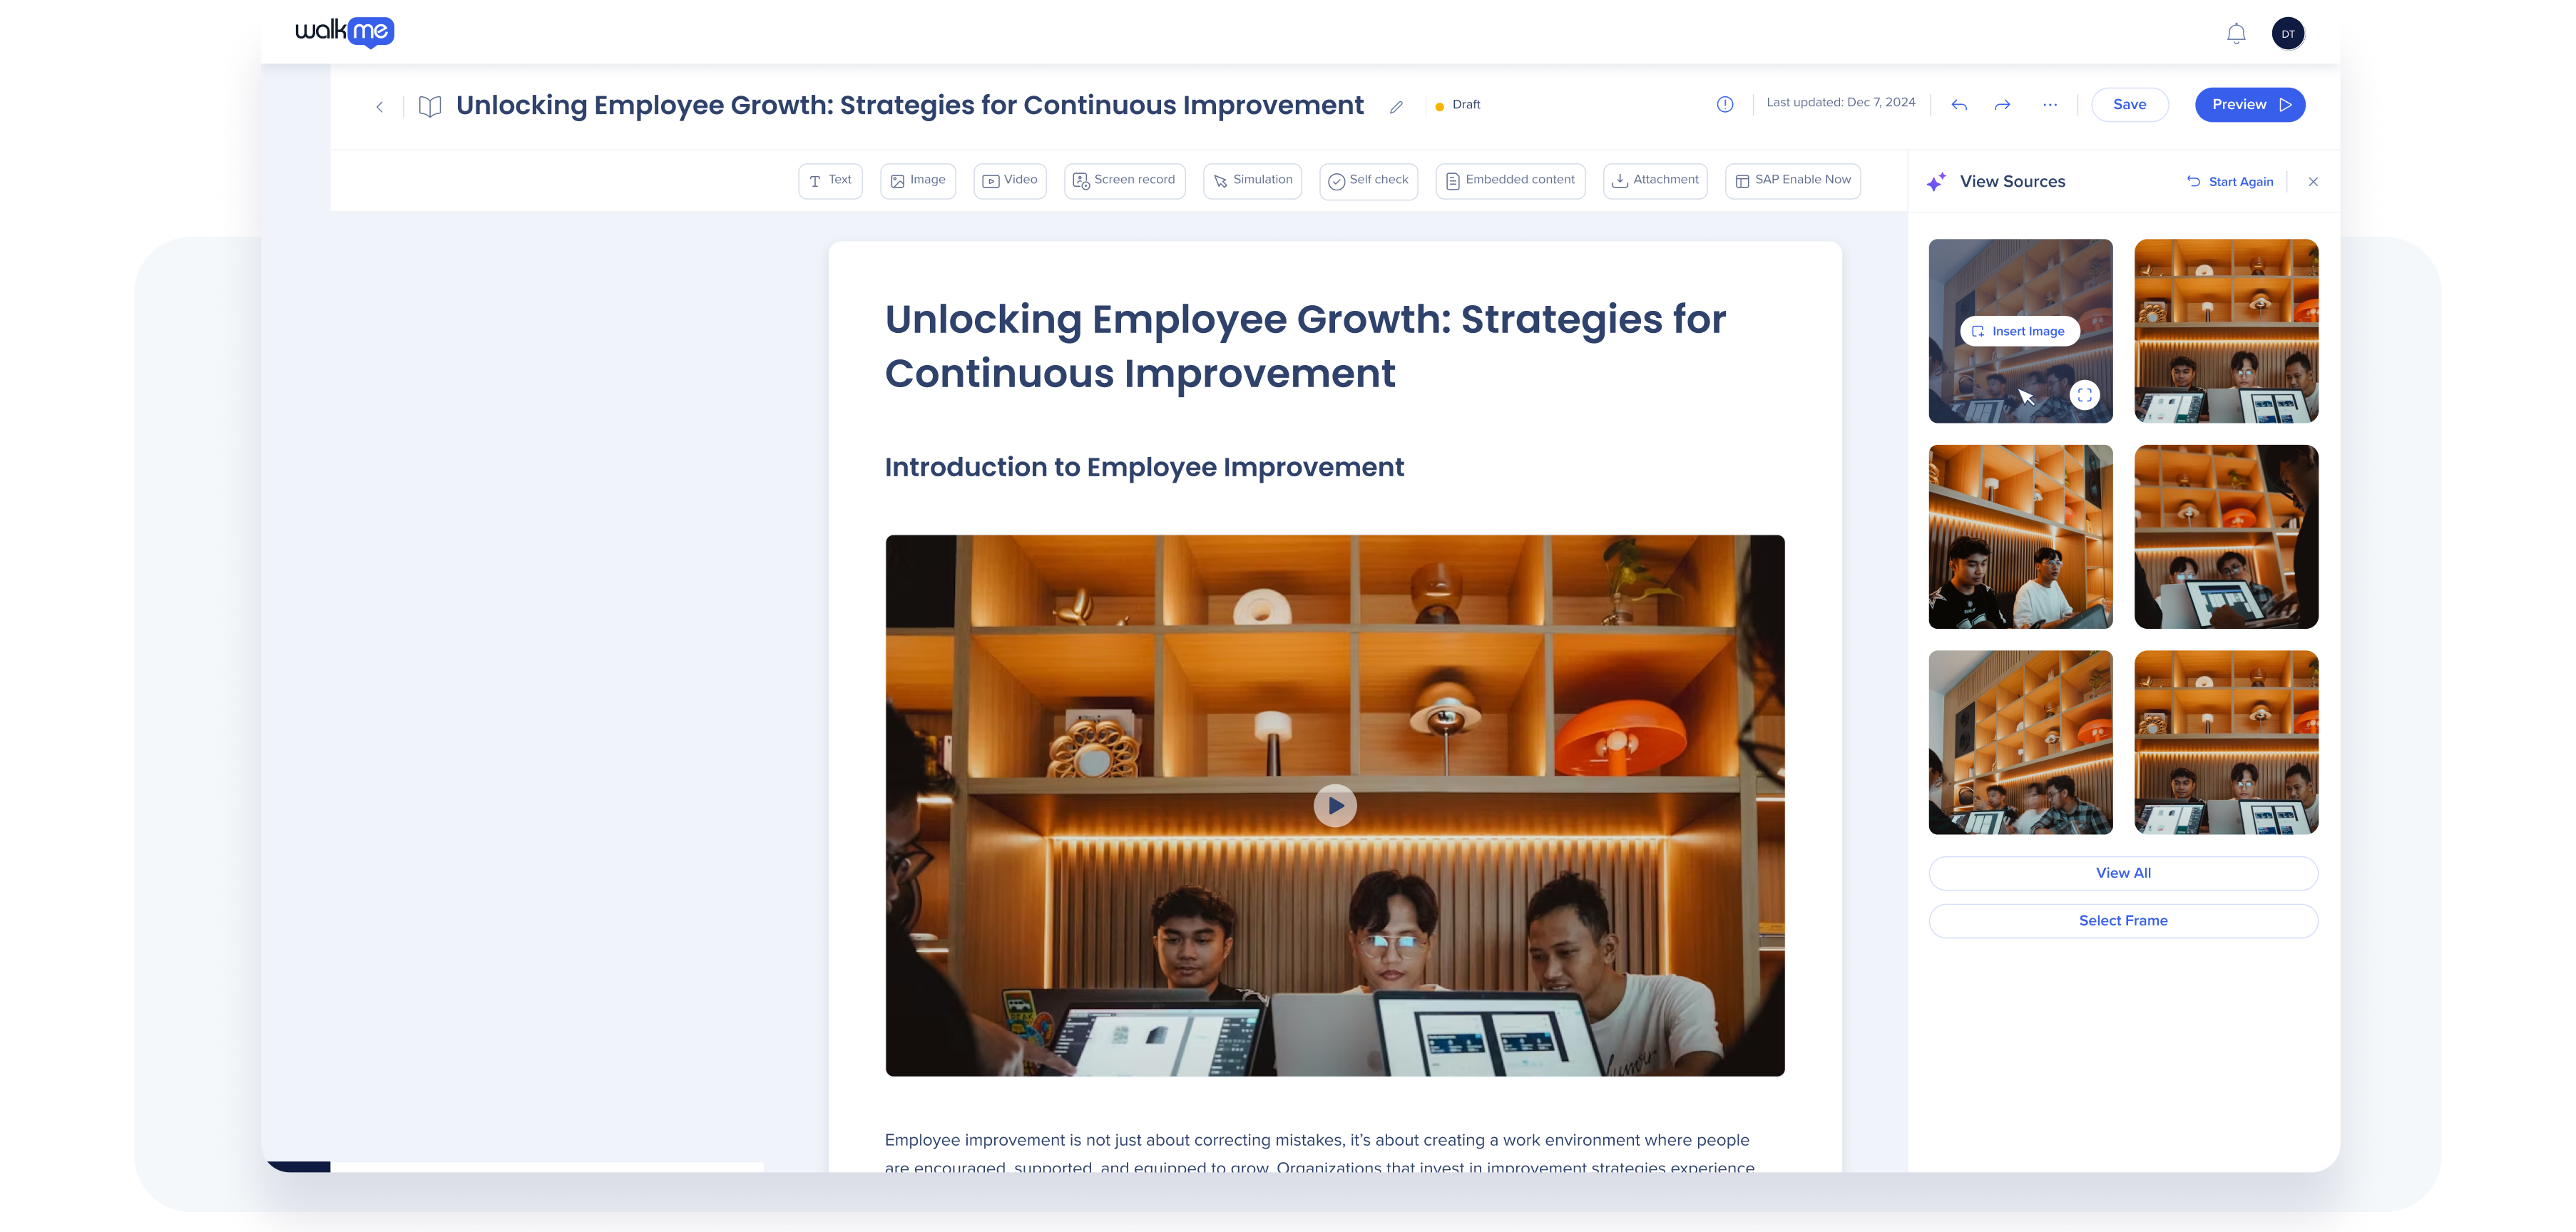Click the Preview button
2576x1232 pixels.
pos(2249,105)
